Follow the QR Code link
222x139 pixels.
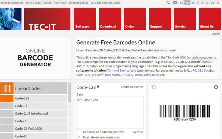tap(97, 75)
